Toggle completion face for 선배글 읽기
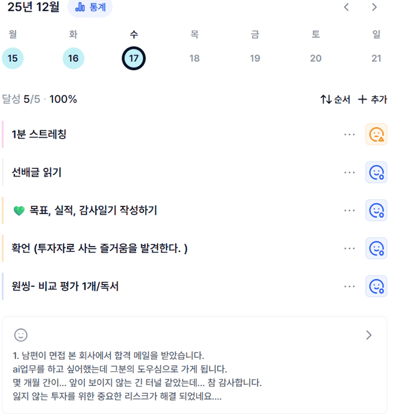Viewport: 393px width, 419px height. (376, 172)
